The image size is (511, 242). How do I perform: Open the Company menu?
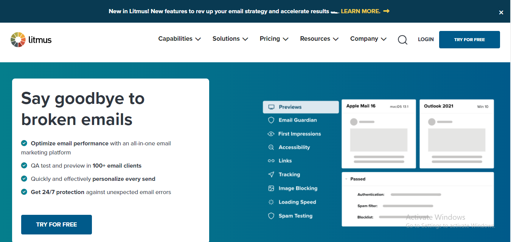368,39
